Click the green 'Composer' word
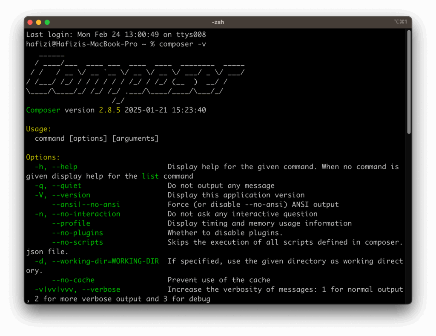Image resolution: width=436 pixels, height=336 pixels. point(43,110)
